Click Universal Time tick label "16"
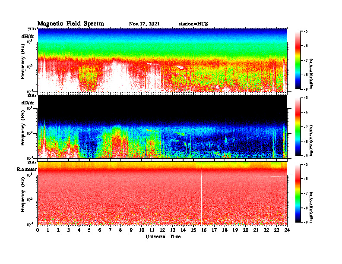 coord(204,230)
